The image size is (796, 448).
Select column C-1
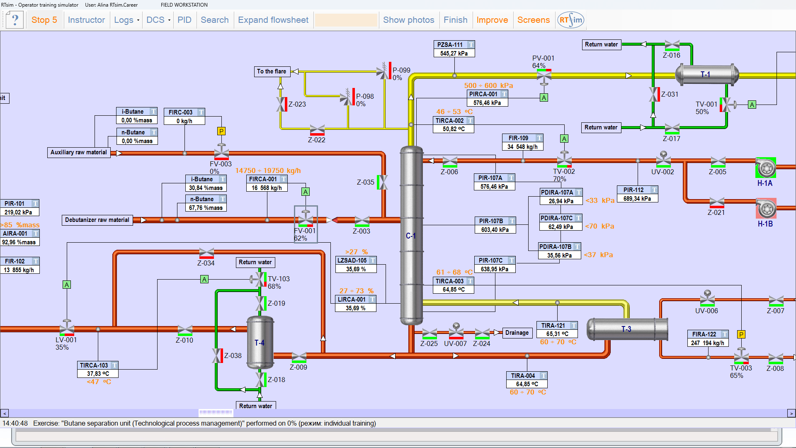click(411, 236)
